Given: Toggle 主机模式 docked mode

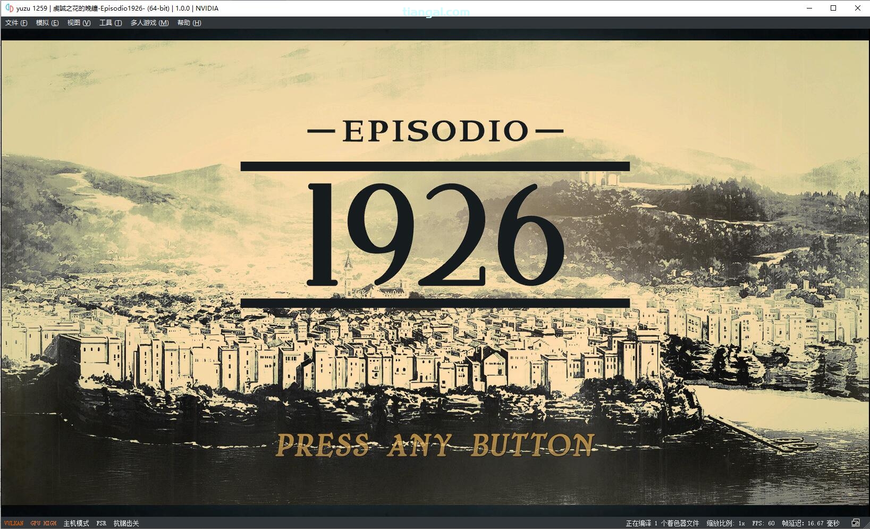Looking at the screenshot, I should coord(77,523).
